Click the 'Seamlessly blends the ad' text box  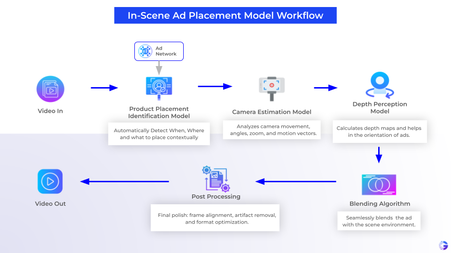click(x=379, y=221)
